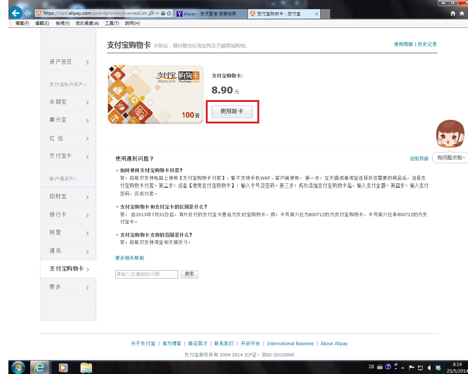Switch to the alipay 雅虎香港 搜尋結果 tab

pos(211,14)
